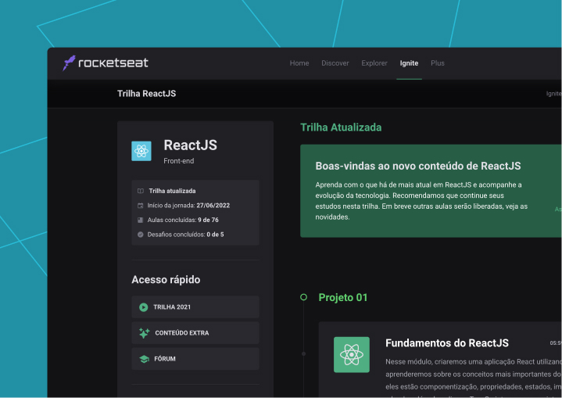Click the Projeto 01 timeline circle marker
The width and height of the screenshot is (562, 398).
(303, 297)
